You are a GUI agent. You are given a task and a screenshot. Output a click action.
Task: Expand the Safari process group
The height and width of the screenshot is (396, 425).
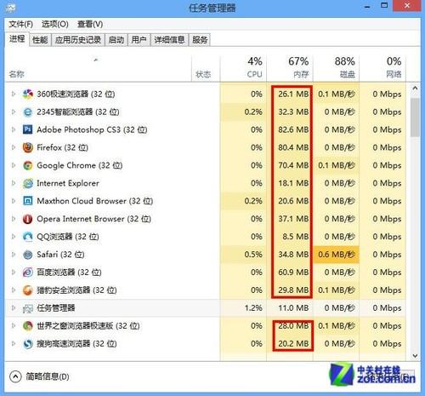[x=14, y=255]
